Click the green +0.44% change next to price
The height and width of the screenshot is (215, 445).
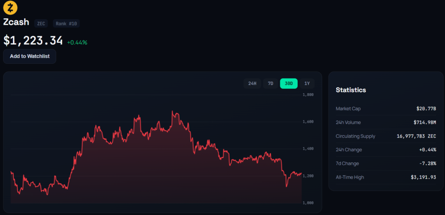tap(77, 43)
